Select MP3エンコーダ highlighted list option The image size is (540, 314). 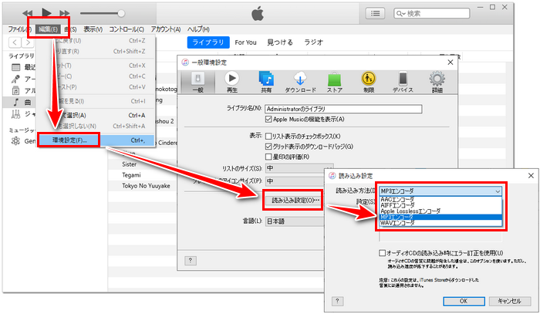pyautogui.click(x=440, y=217)
